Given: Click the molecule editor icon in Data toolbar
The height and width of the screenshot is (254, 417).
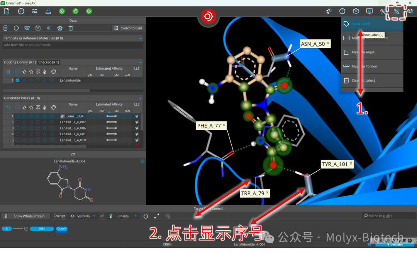Looking at the screenshot, I should [x=49, y=28].
